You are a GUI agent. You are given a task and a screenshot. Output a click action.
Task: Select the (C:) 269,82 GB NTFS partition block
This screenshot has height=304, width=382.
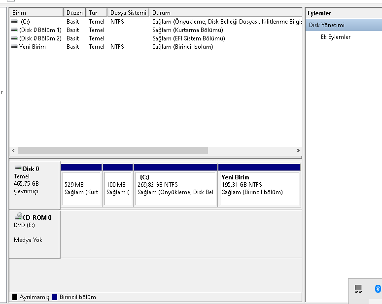coord(175,185)
